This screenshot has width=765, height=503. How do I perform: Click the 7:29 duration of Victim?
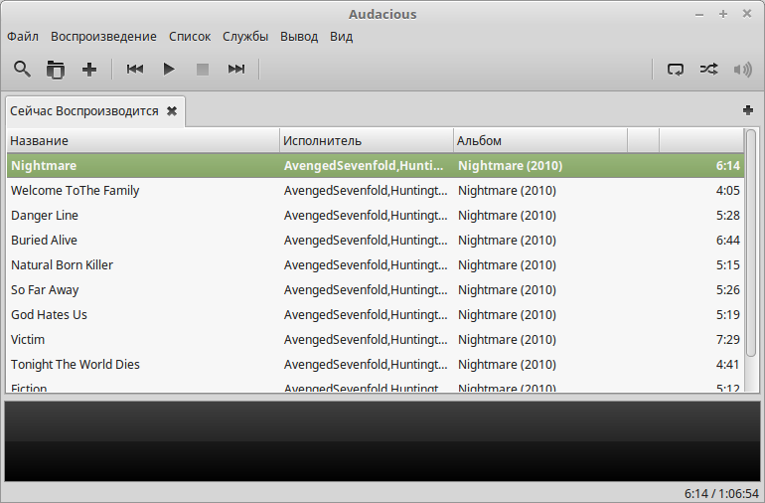(x=728, y=340)
